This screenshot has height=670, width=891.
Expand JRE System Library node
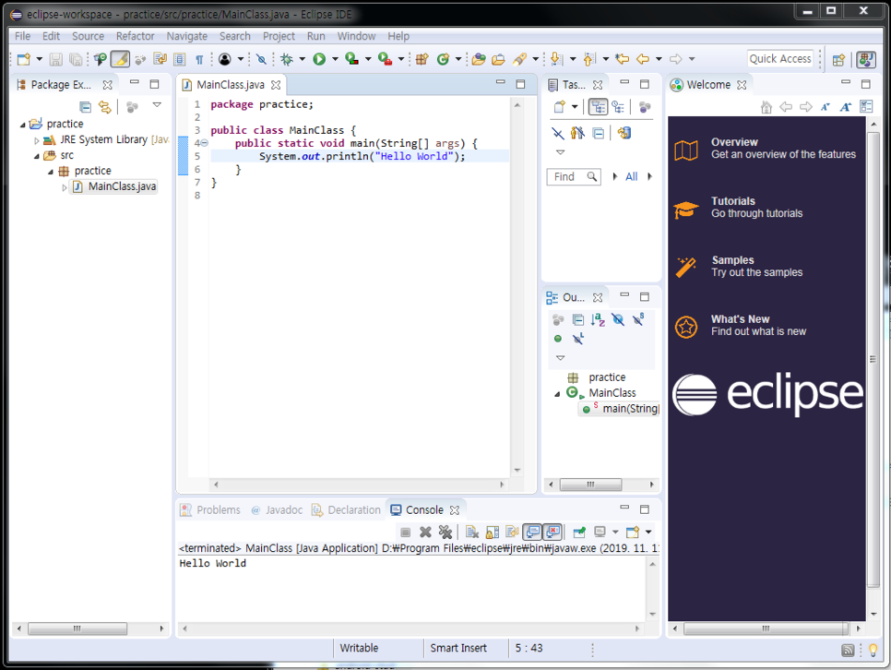pos(36,140)
